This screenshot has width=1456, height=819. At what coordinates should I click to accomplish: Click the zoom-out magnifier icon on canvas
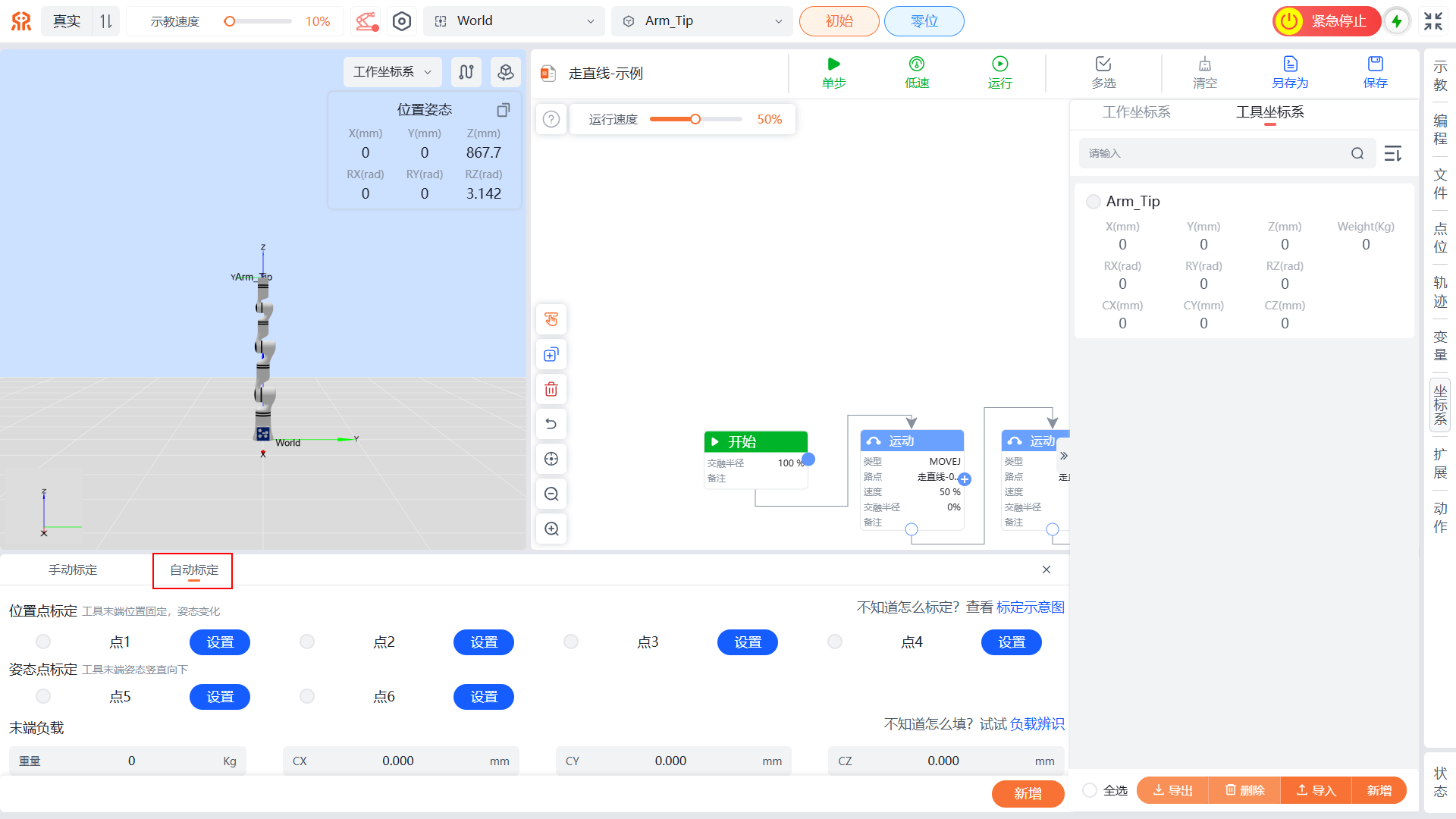(x=551, y=494)
